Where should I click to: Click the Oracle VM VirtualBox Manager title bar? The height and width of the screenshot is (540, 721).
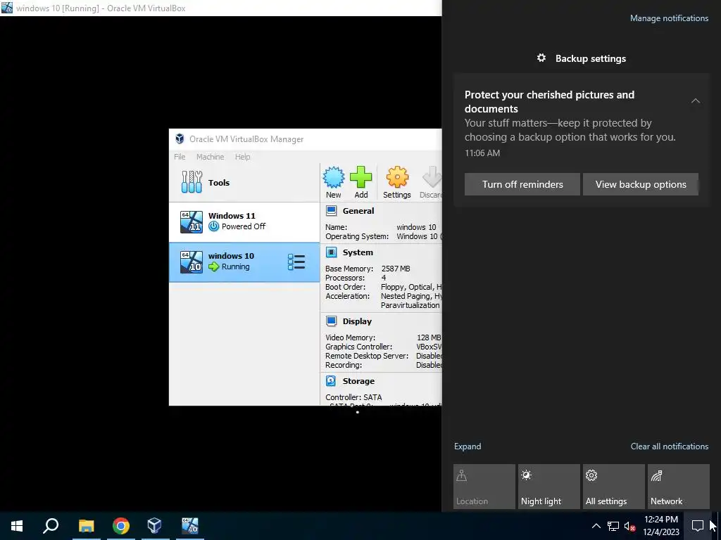[306, 139]
